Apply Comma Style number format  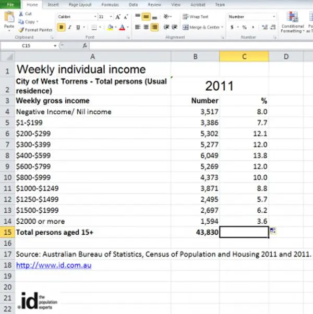(253, 27)
